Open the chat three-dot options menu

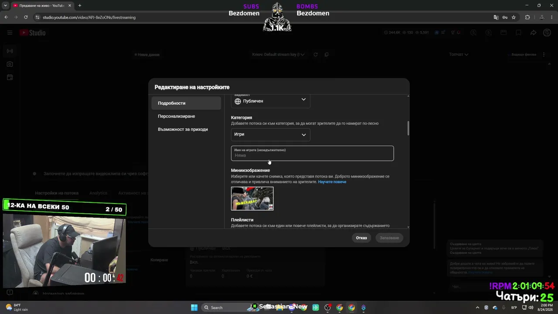[x=543, y=55]
